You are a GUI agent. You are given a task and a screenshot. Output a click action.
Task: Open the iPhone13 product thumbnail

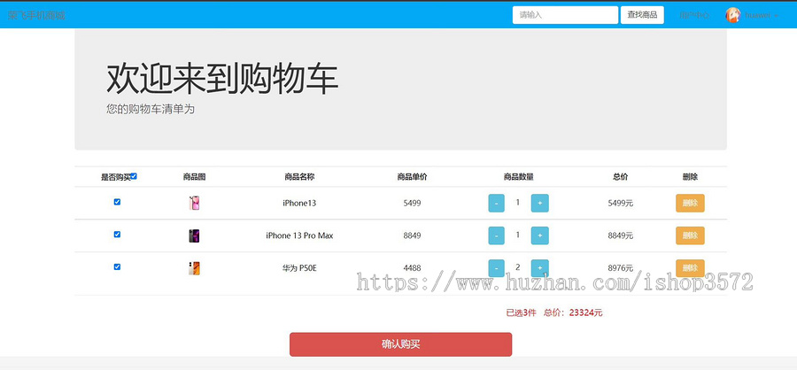tap(194, 204)
